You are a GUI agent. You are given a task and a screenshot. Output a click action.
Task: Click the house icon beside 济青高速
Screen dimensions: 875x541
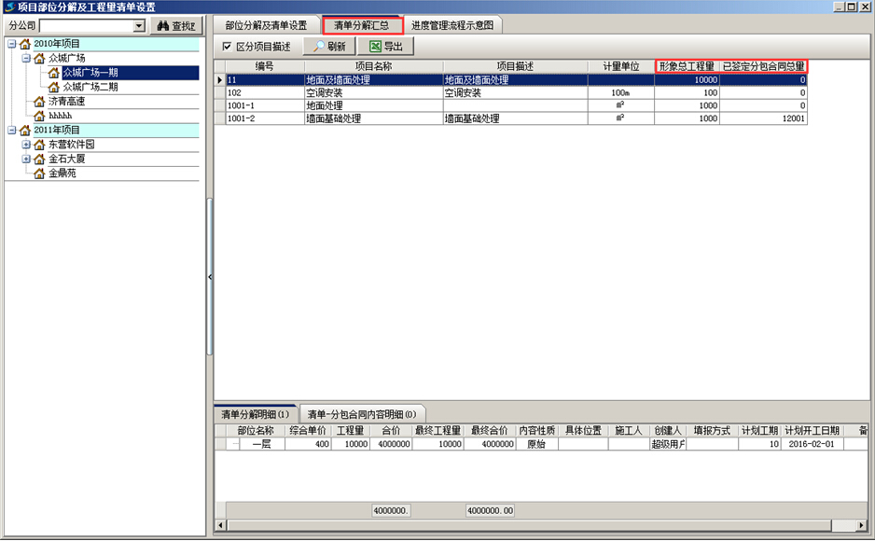point(39,102)
